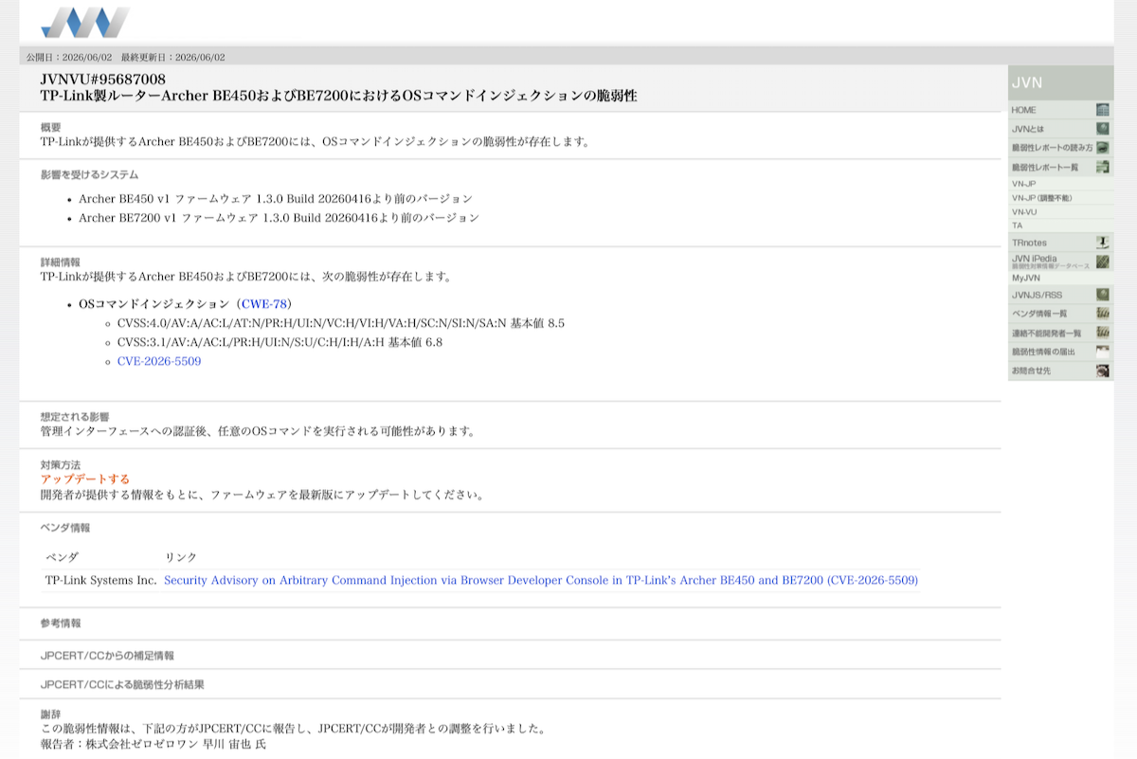Click the お問合せ先 icon
This screenshot has height=759, width=1137.
[1103, 370]
